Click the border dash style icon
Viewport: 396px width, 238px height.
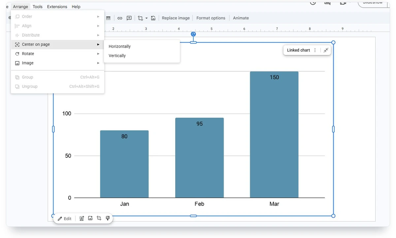pyautogui.click(x=108, y=18)
